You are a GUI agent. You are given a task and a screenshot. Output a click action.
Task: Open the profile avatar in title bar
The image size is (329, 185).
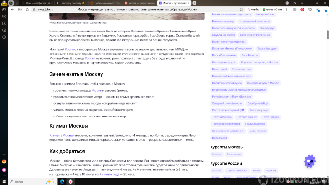pos(287,3)
